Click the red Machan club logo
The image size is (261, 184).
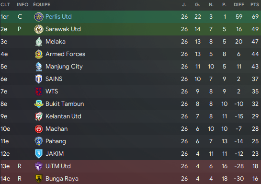click(39, 129)
